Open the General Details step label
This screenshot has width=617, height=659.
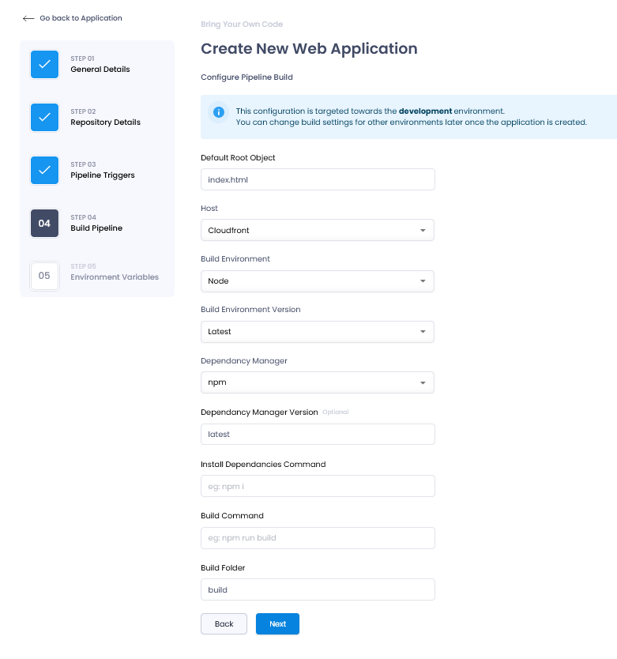[x=100, y=70]
